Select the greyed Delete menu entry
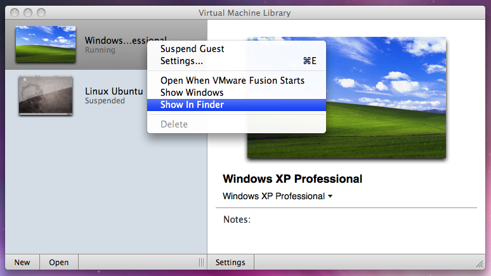The height and width of the screenshot is (276, 491). [237, 124]
